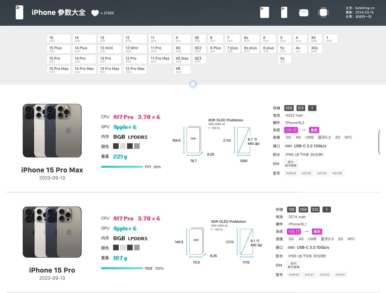Click the iOS 17 system tag for 15 Pro Max
The image size is (386, 293).
(x=291, y=130)
